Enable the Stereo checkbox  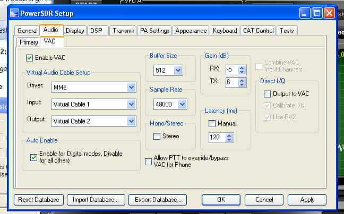(157, 136)
